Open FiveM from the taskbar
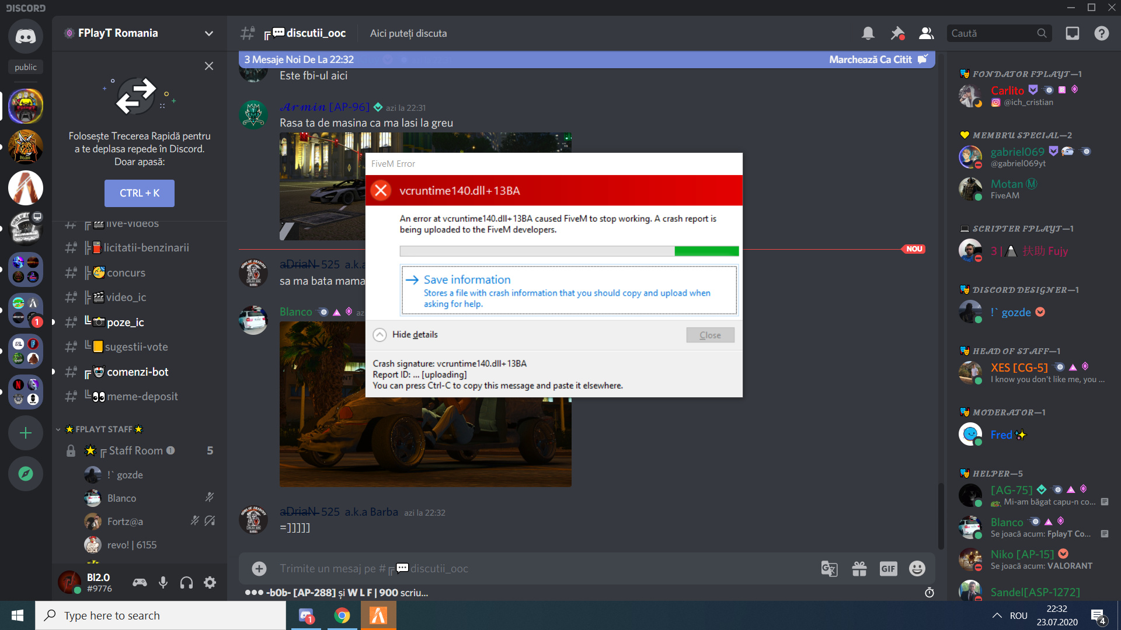 pyautogui.click(x=378, y=615)
